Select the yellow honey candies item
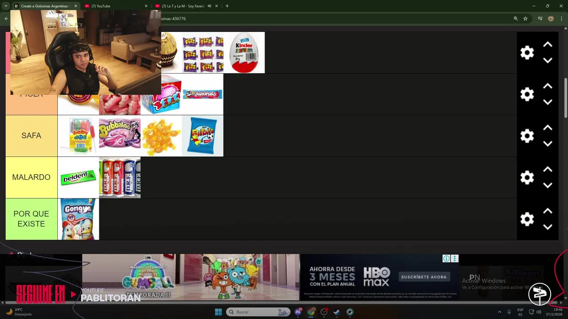The image size is (568, 319). pyautogui.click(x=162, y=136)
